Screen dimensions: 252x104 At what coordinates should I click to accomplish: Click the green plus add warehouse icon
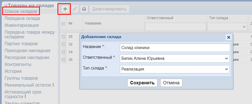[65, 9]
